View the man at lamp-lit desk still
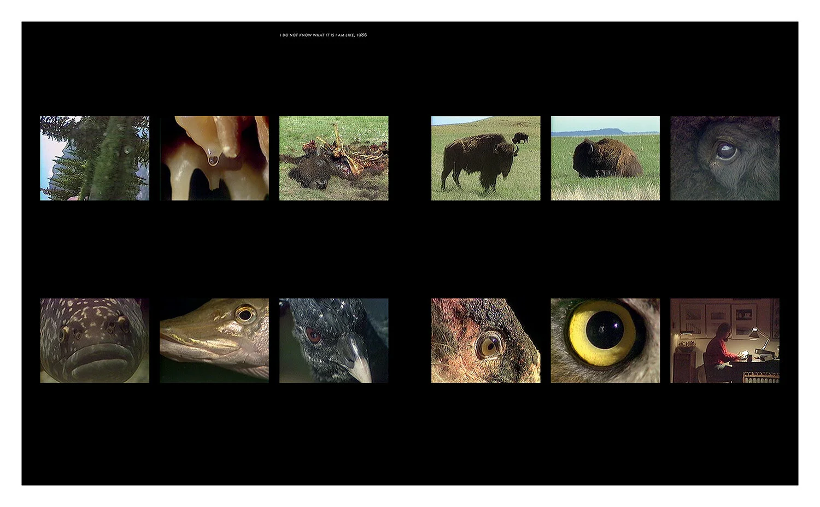This screenshot has width=820, height=507. point(725,340)
